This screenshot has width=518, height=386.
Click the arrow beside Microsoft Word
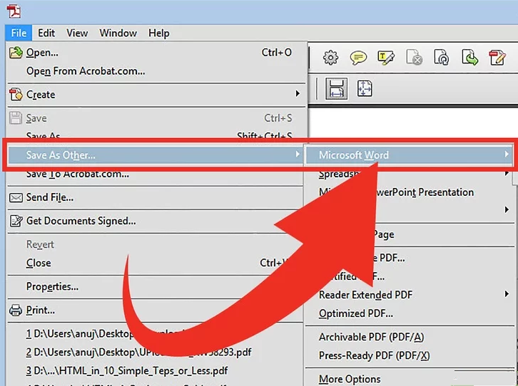coord(507,154)
